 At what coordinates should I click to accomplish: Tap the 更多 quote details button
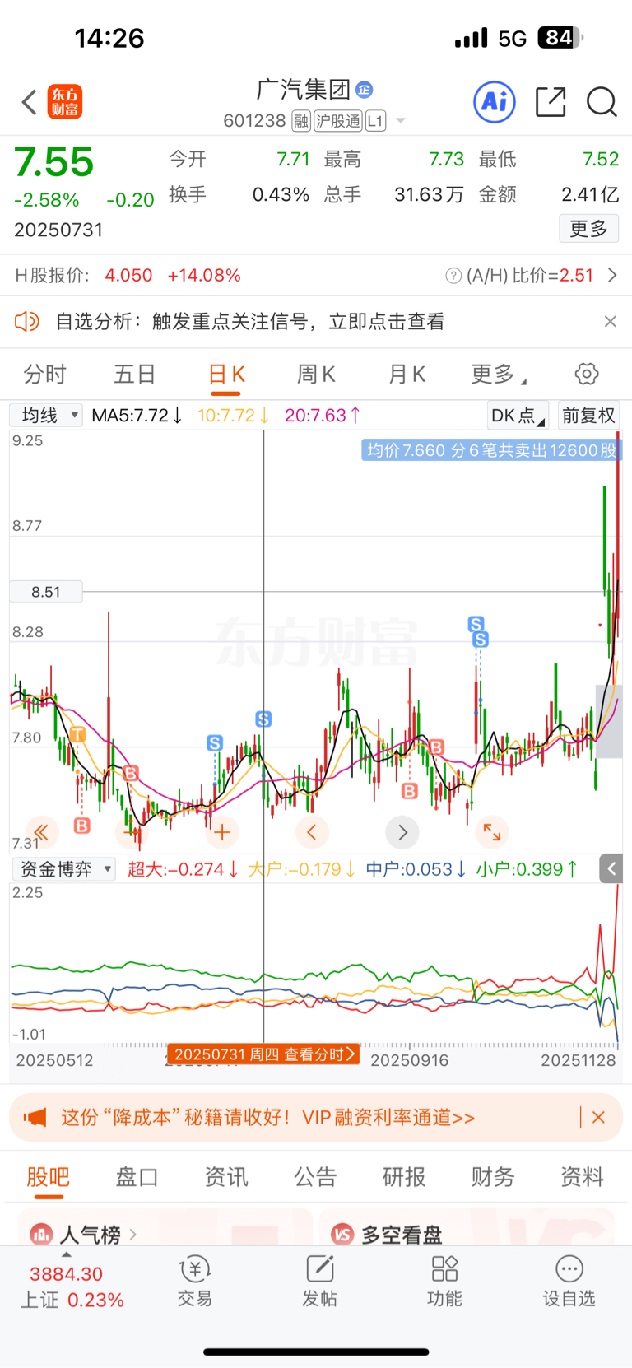point(589,229)
